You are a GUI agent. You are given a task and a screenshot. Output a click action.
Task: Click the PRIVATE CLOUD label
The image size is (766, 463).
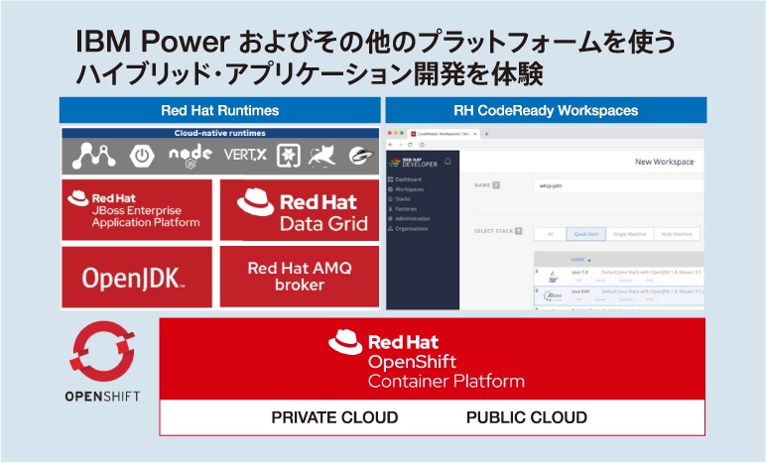click(334, 417)
